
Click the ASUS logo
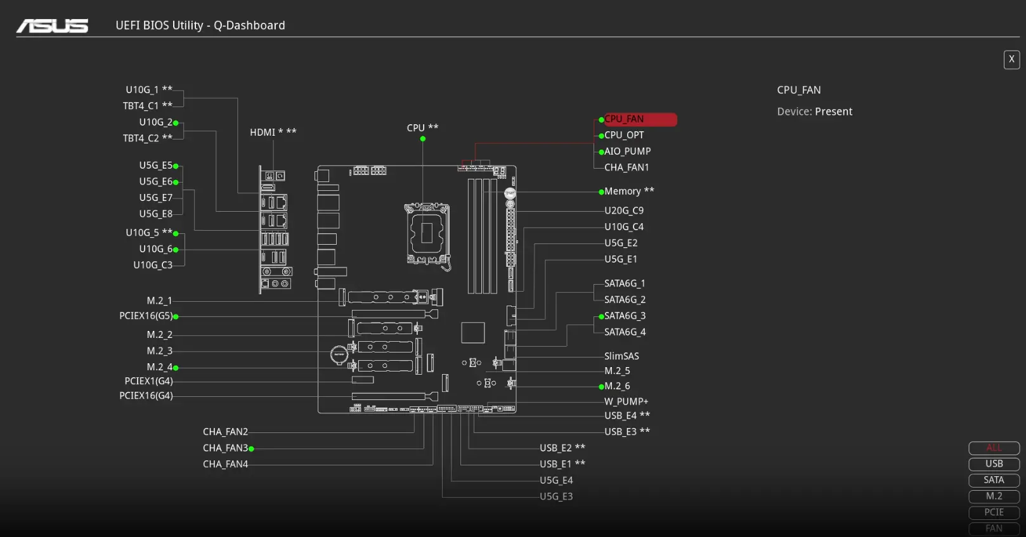[x=52, y=26]
